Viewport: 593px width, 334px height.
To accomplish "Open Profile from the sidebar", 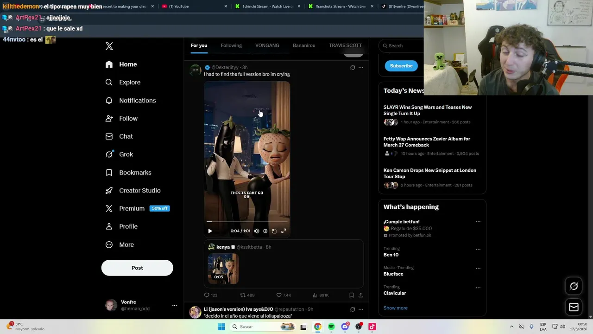I will (121, 226).
